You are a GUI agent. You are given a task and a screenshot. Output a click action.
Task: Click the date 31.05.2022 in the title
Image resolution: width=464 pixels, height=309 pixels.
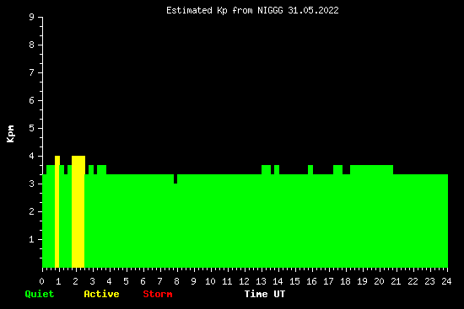(x=313, y=11)
